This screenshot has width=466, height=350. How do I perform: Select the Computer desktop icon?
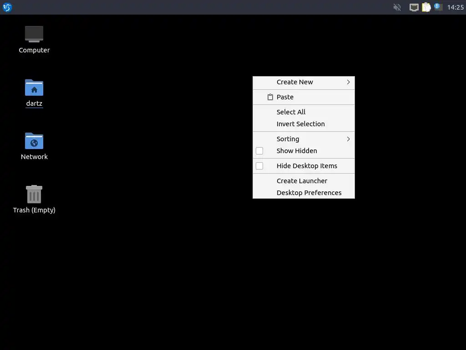pos(34,34)
